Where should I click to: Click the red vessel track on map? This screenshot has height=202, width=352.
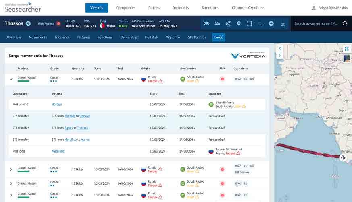click(x=309, y=150)
